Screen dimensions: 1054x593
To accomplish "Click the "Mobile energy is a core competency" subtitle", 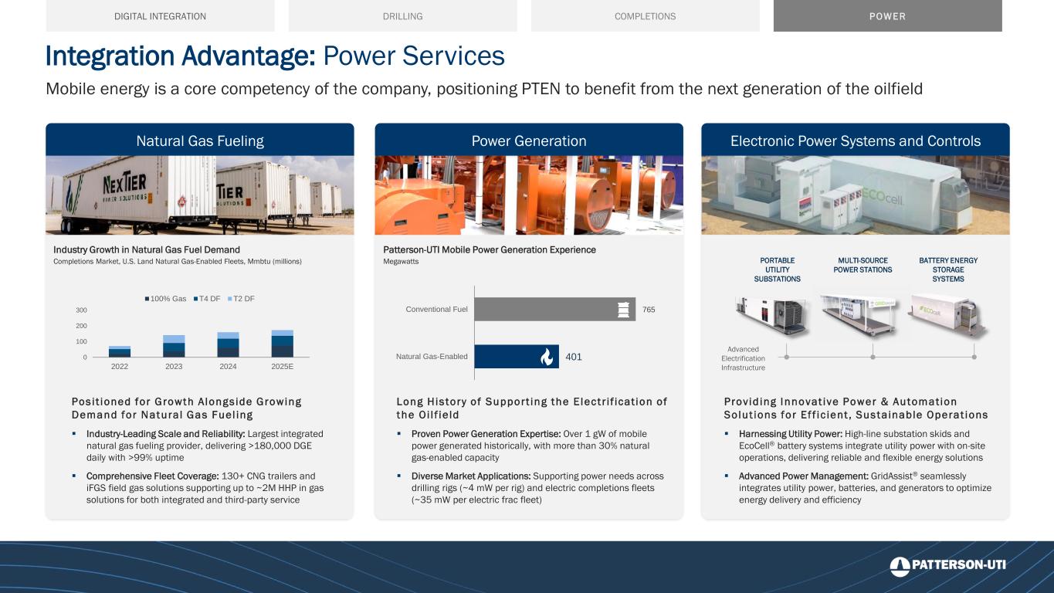I will coord(484,89).
